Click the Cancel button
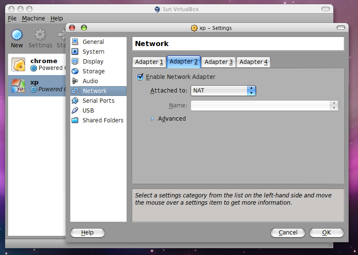358x255 pixels. (x=288, y=232)
